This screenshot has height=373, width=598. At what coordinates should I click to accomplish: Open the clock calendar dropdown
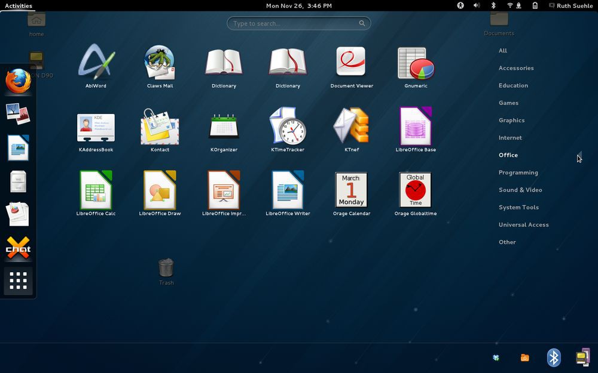pos(298,5)
